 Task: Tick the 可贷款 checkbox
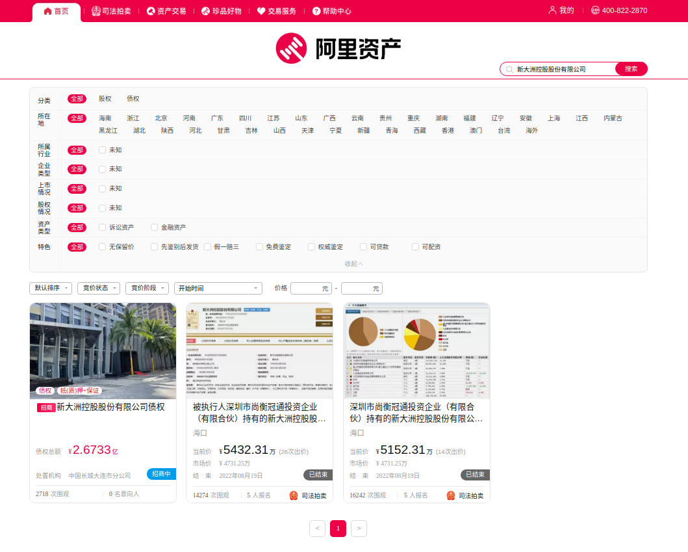363,247
